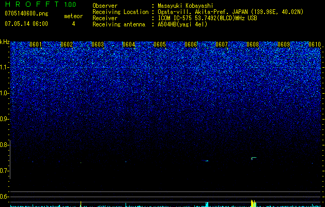Click the meteor echo trace near 0608

[x=254, y=158]
